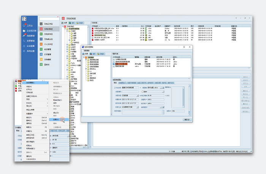The height and width of the screenshot is (174, 266).
Task: Select the orange 个人文件区 icon
Action: pos(41,44)
